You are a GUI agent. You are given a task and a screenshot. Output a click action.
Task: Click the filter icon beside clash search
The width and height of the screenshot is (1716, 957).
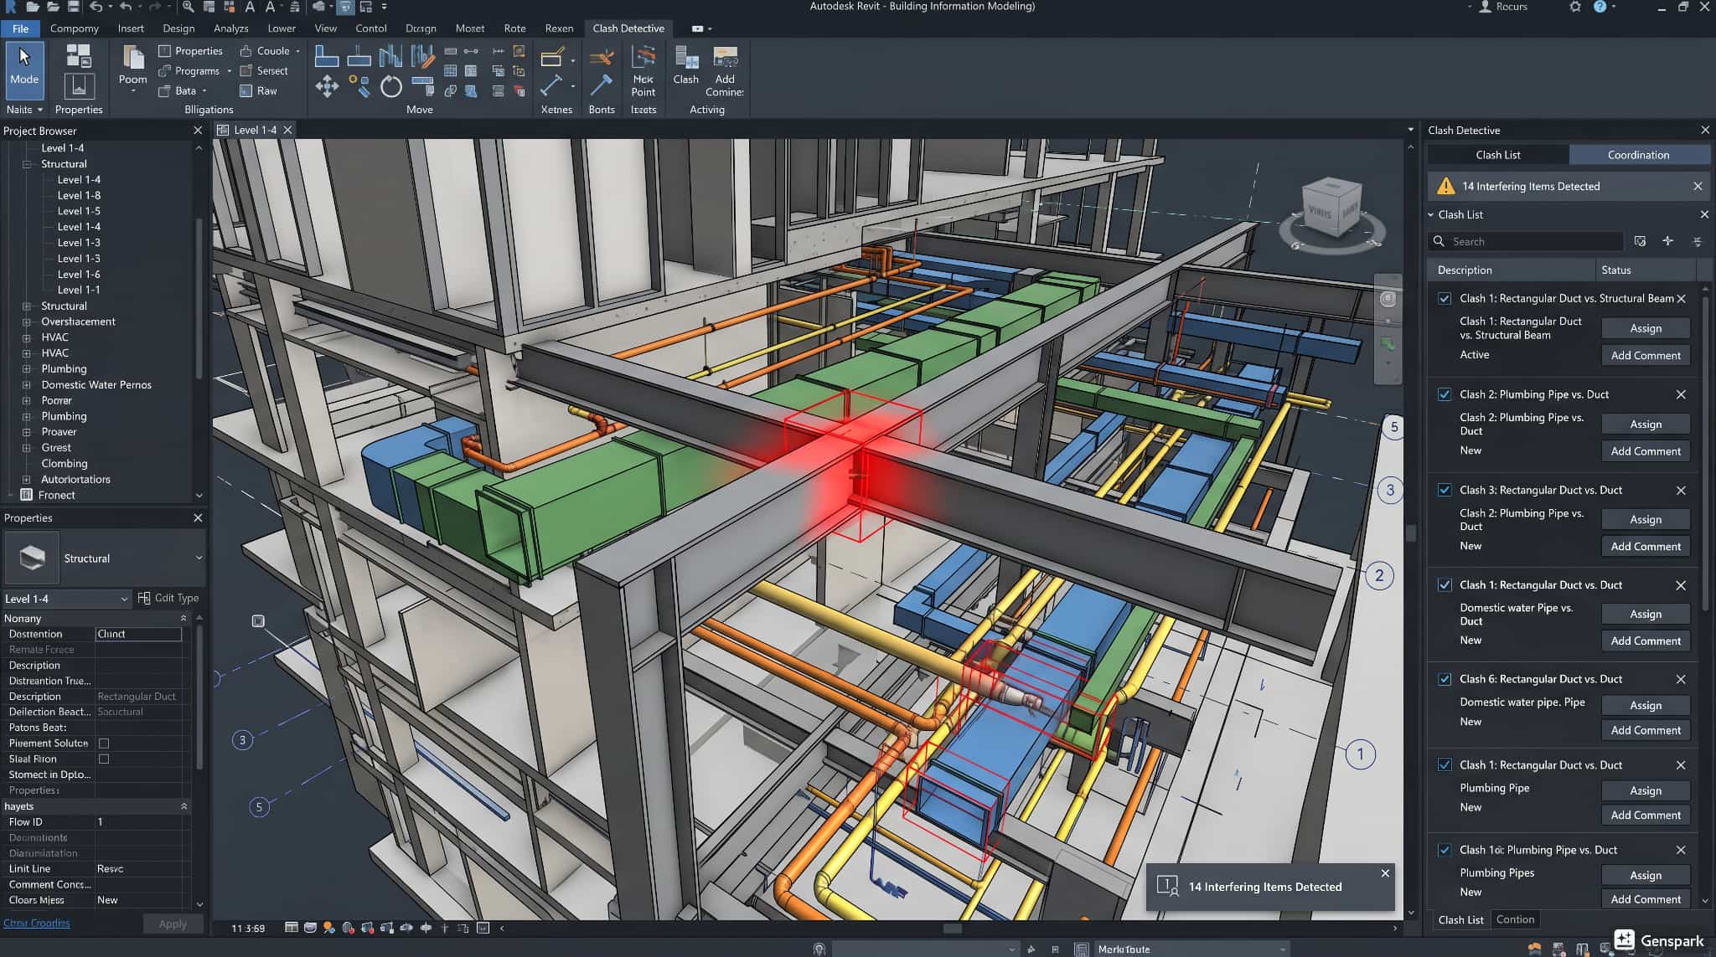tap(1640, 241)
